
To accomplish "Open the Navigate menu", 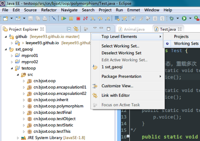I will pyautogui.click(x=69, y=10).
